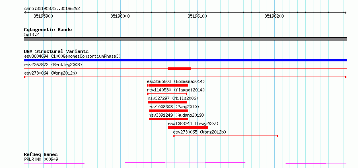Click the red bar under nsv3391249
Image resolution: width=358 pixels, height=168 pixels.
[x=168, y=119]
